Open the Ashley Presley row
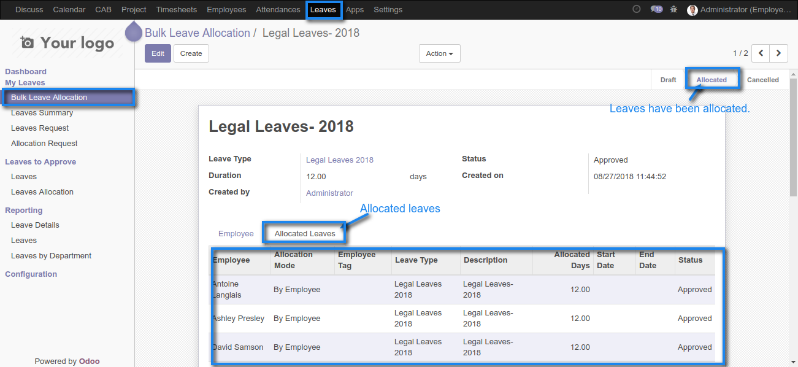Viewport: 798px width, 367px height. (x=462, y=319)
